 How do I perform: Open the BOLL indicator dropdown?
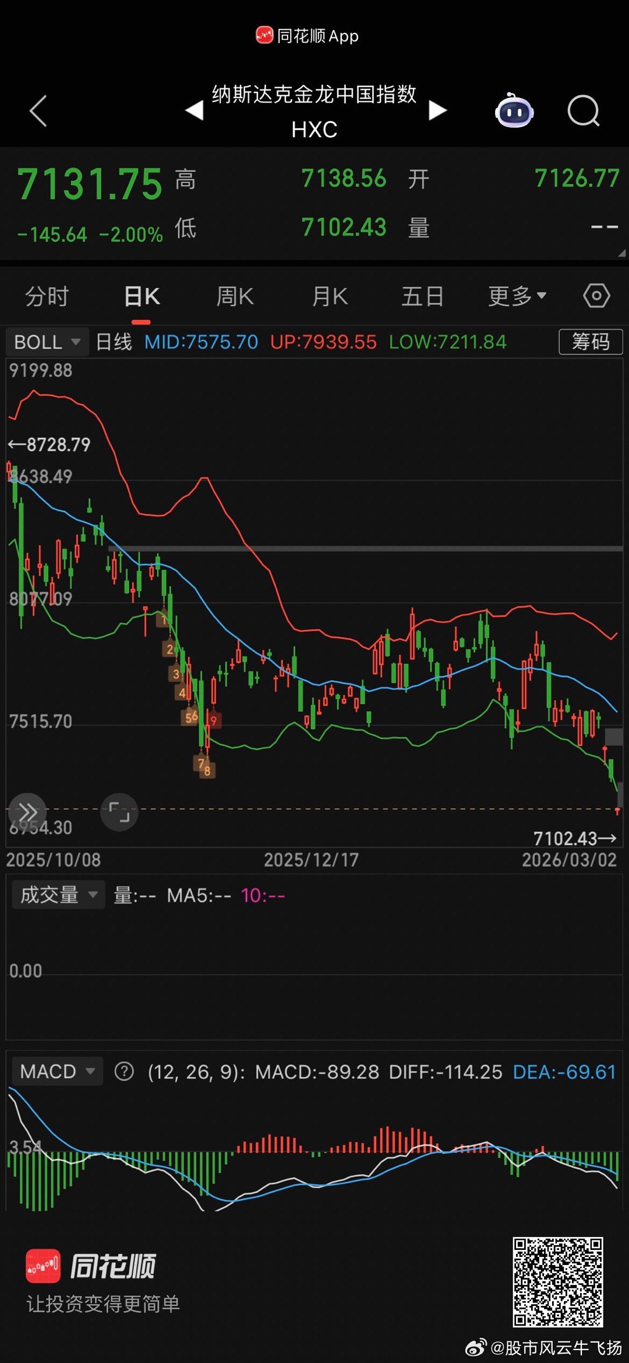(x=47, y=342)
